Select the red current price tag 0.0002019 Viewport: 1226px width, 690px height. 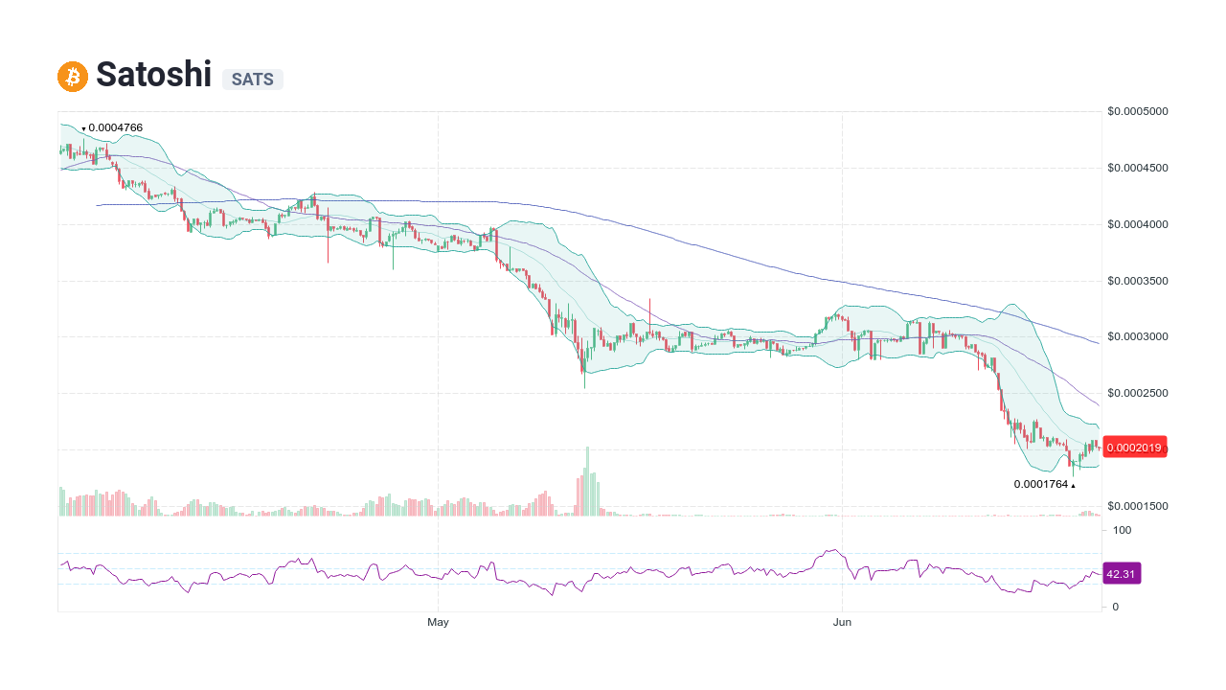pos(1135,447)
